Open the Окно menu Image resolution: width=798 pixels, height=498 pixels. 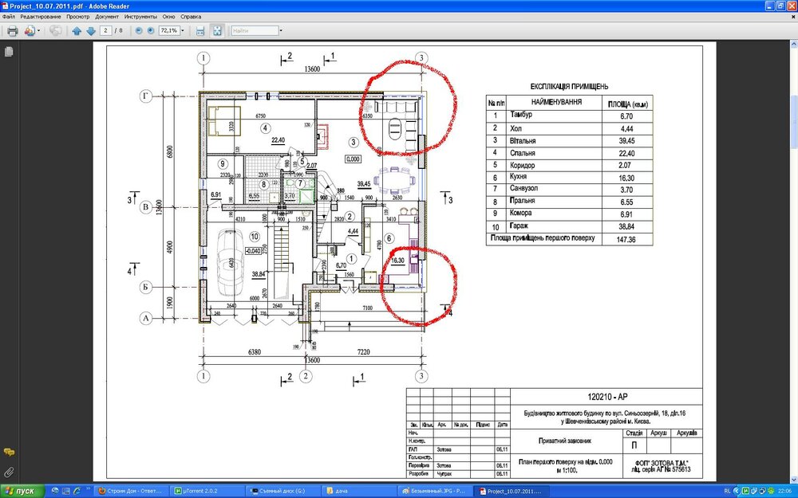pyautogui.click(x=169, y=17)
